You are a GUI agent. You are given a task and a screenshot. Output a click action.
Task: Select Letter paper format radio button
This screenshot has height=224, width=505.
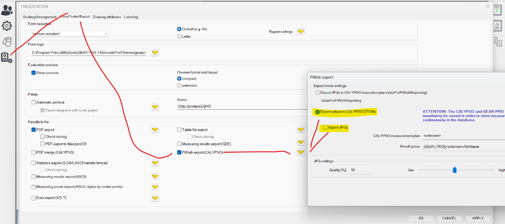click(x=179, y=37)
